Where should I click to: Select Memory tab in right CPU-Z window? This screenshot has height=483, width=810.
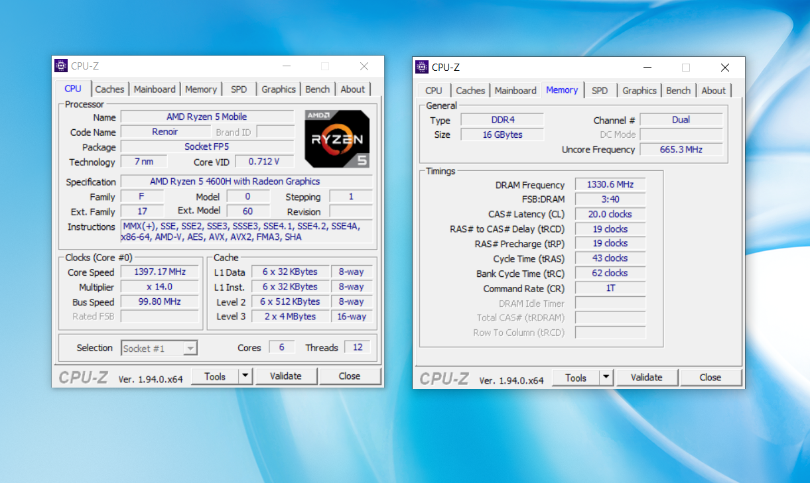562,90
